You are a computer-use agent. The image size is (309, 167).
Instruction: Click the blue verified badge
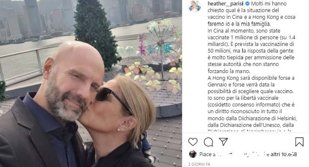coord(247,3)
